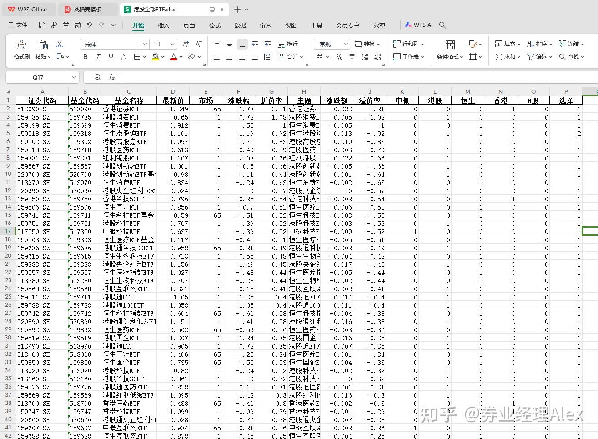Select the 求和 (AutoSum) icon
The height and width of the screenshot is (439, 598).
pyautogui.click(x=498, y=57)
